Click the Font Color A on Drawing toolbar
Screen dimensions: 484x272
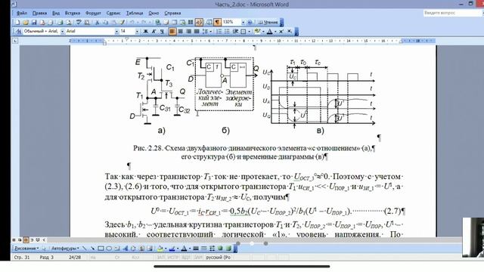point(184,249)
